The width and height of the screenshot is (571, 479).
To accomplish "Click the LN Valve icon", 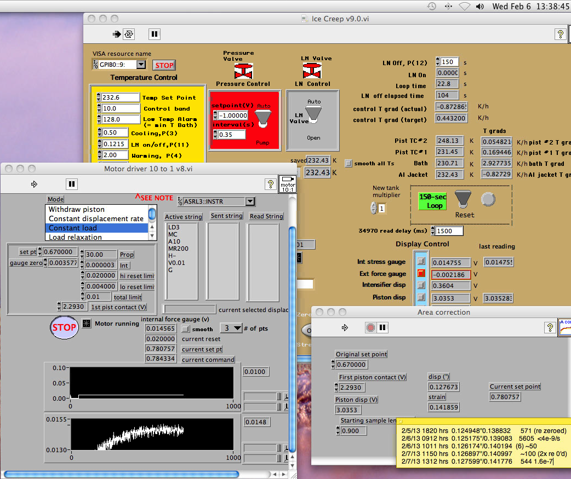I will (x=312, y=71).
